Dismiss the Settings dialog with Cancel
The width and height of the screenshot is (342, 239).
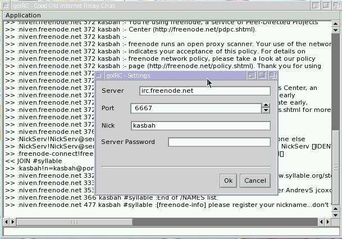pyautogui.click(x=255, y=181)
